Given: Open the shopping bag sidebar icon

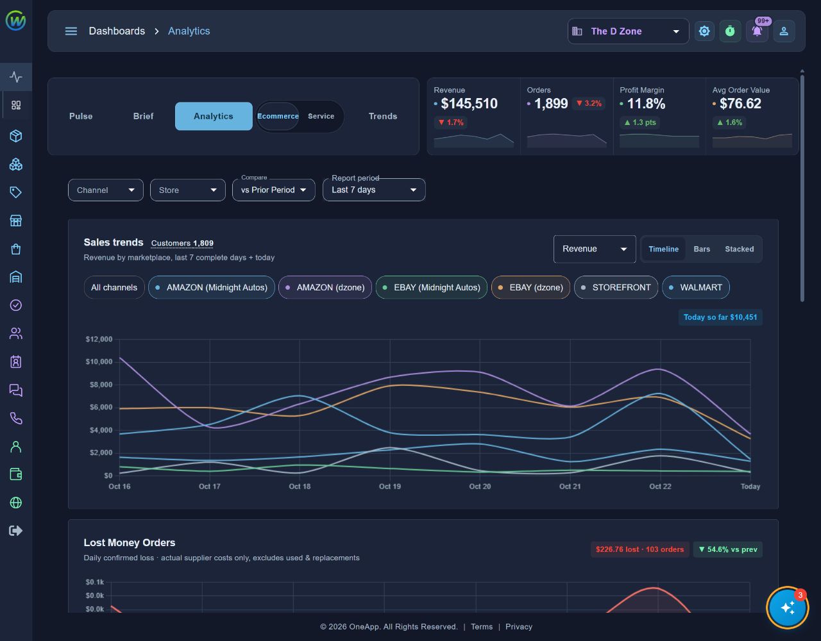Looking at the screenshot, I should click(16, 249).
